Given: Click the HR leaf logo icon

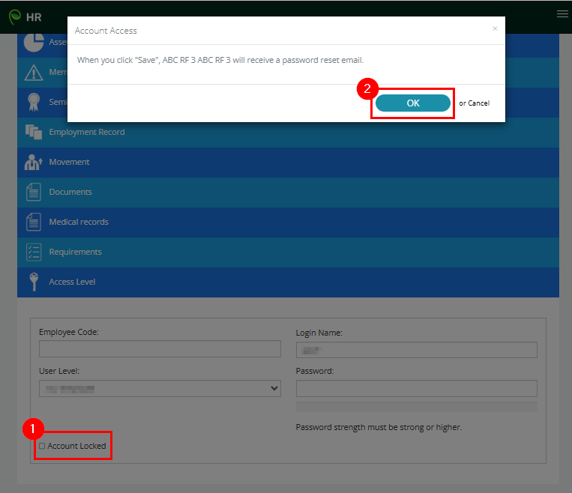Looking at the screenshot, I should [14, 16].
